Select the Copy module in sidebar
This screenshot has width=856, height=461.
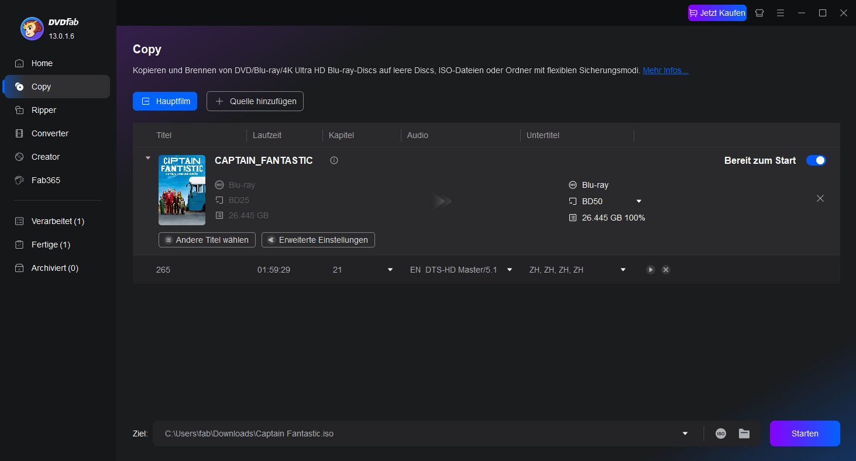pos(57,87)
